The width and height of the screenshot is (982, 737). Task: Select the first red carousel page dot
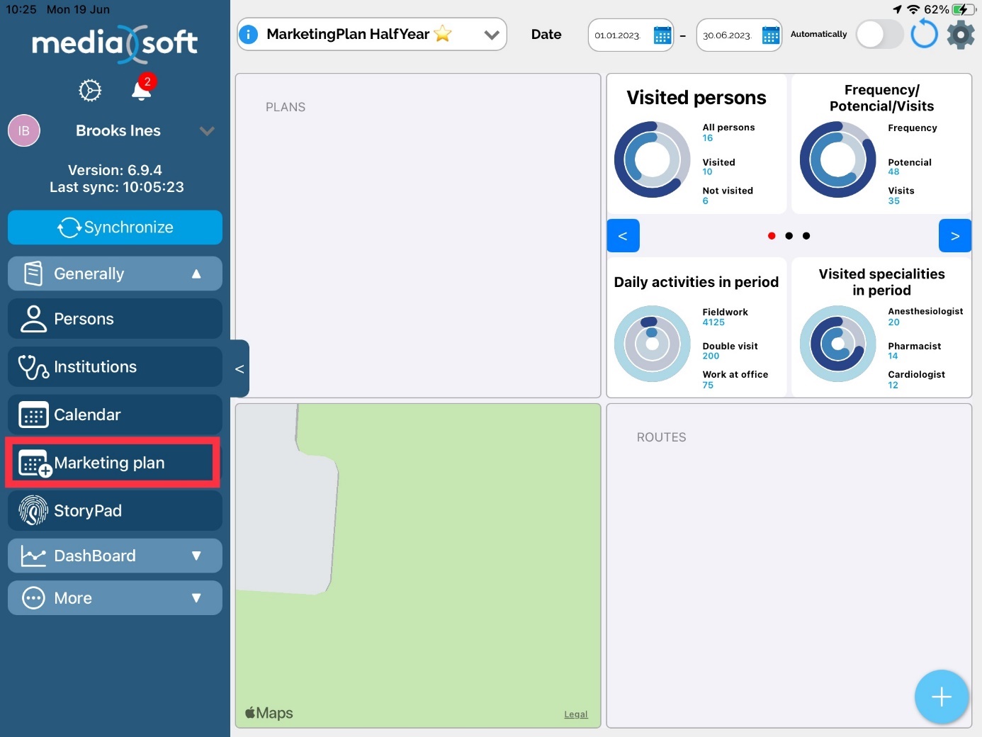point(772,236)
